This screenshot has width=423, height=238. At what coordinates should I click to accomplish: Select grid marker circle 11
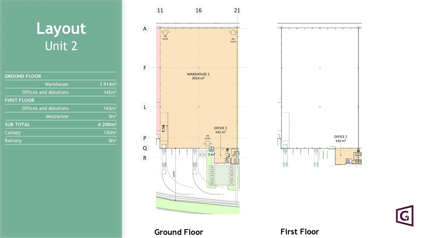[x=160, y=10]
